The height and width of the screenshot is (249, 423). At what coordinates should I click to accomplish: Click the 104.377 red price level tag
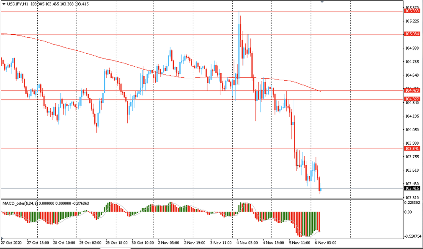point(412,99)
